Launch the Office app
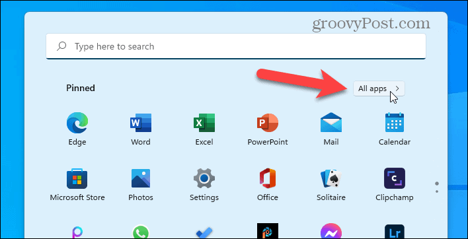468x239 pixels. [x=268, y=178]
